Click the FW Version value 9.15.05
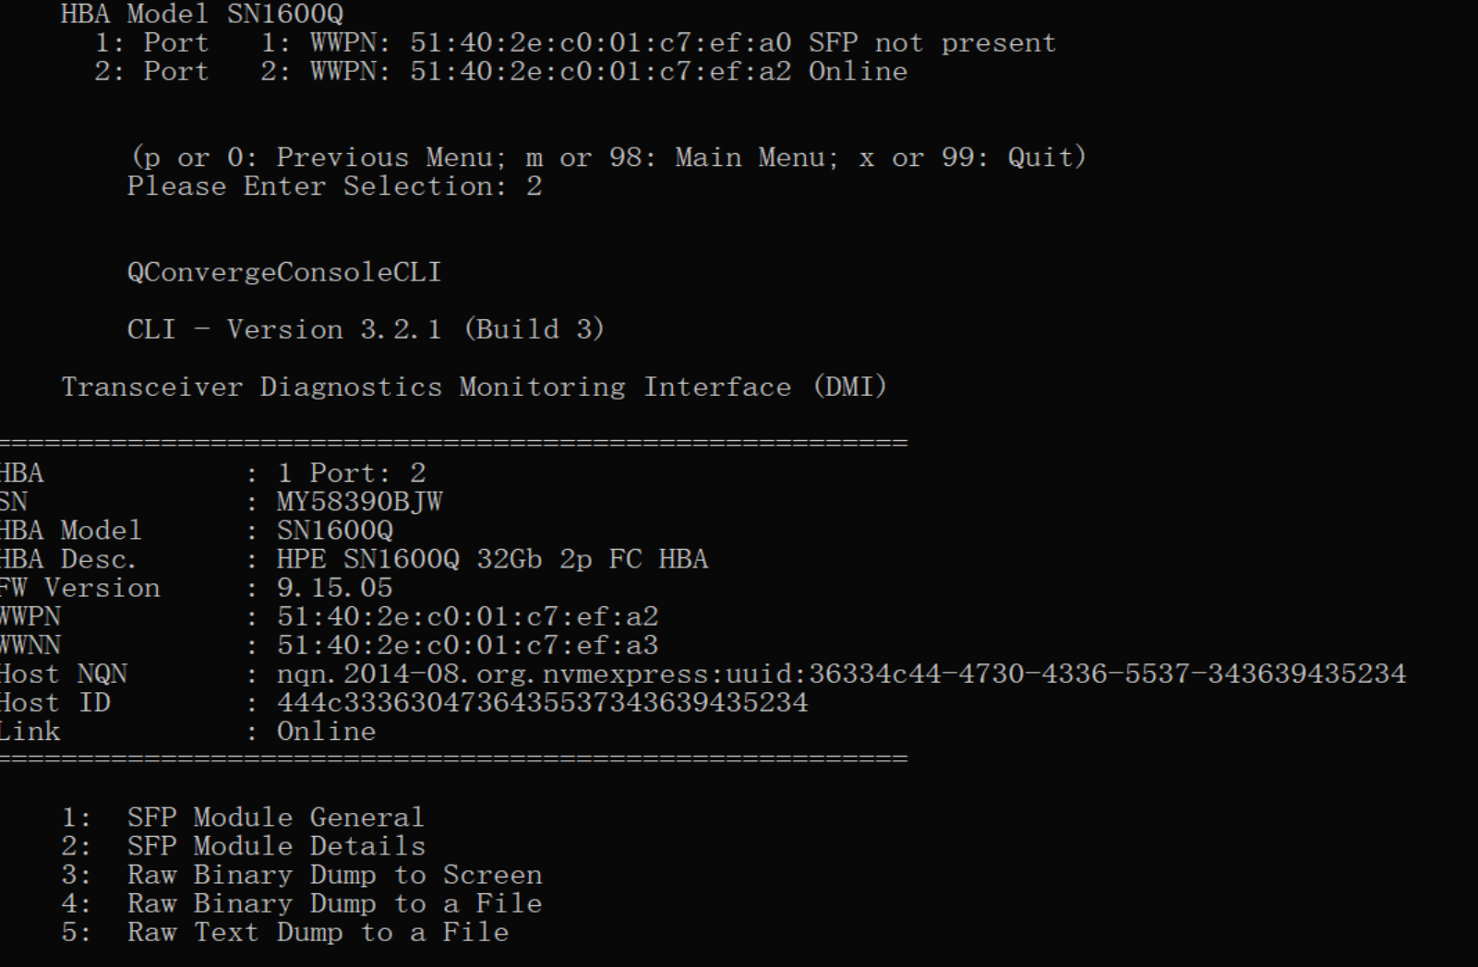 (334, 588)
